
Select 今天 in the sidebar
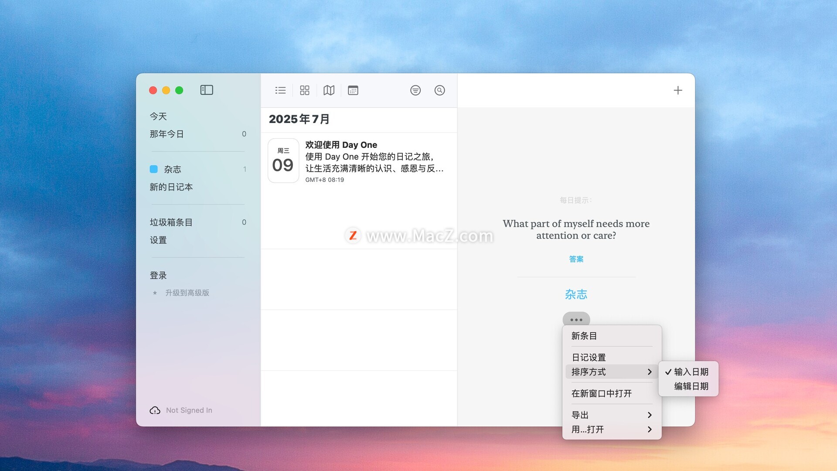[158, 116]
